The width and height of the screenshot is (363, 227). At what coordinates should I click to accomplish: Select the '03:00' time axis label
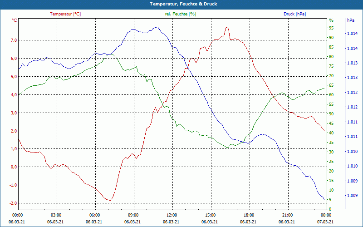click(56, 215)
